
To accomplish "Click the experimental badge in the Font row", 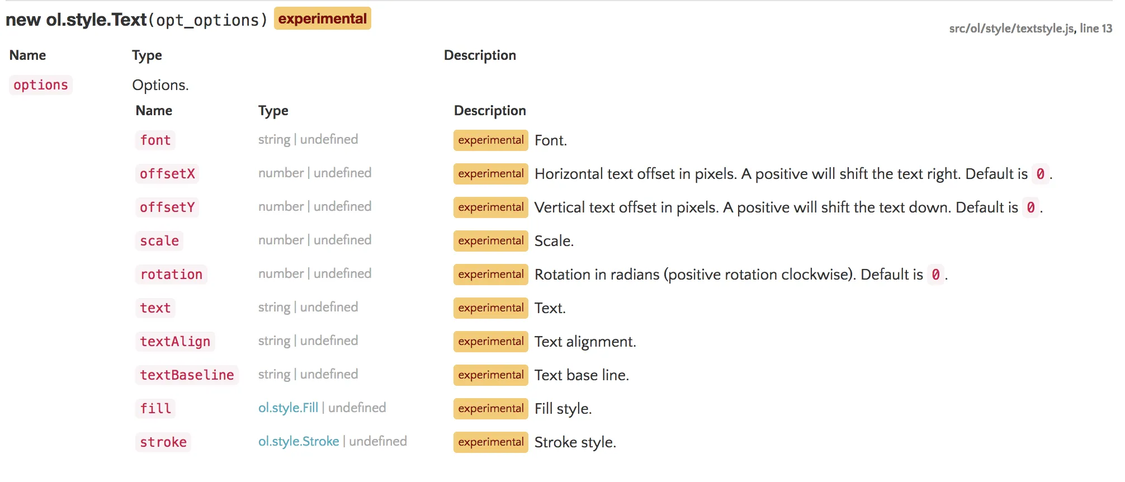I will pos(490,140).
